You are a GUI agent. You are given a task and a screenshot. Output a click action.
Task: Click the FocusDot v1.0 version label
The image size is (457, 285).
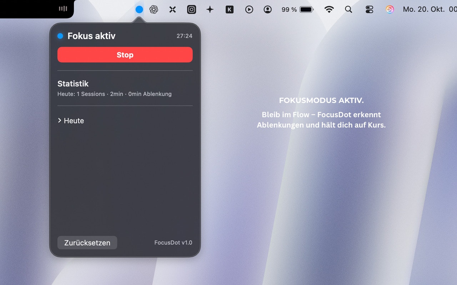click(x=173, y=242)
